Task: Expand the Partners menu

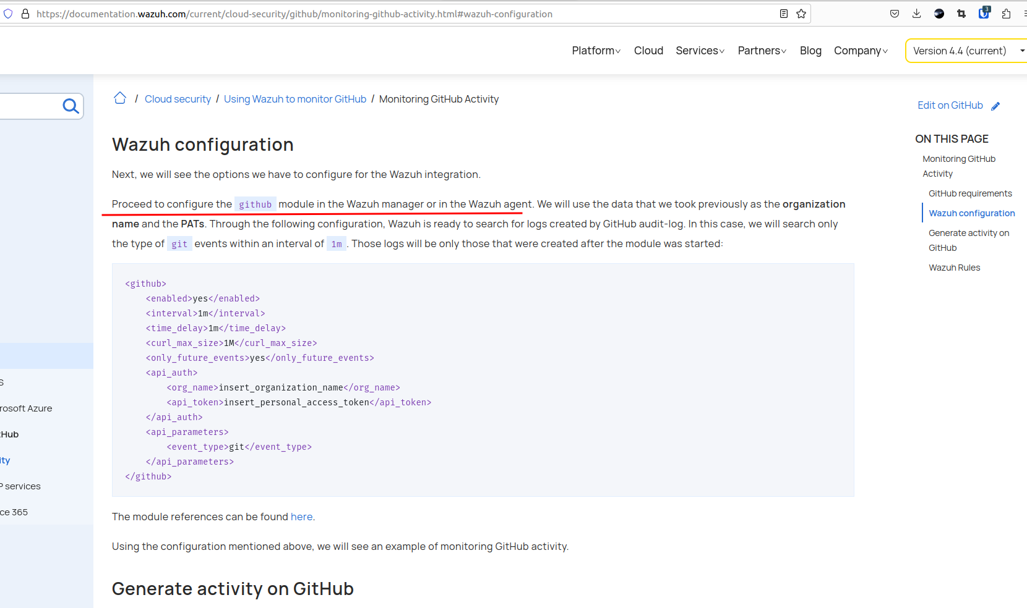Action: [760, 51]
